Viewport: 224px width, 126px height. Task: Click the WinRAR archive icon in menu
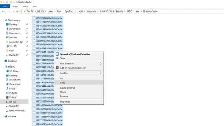(57, 68)
